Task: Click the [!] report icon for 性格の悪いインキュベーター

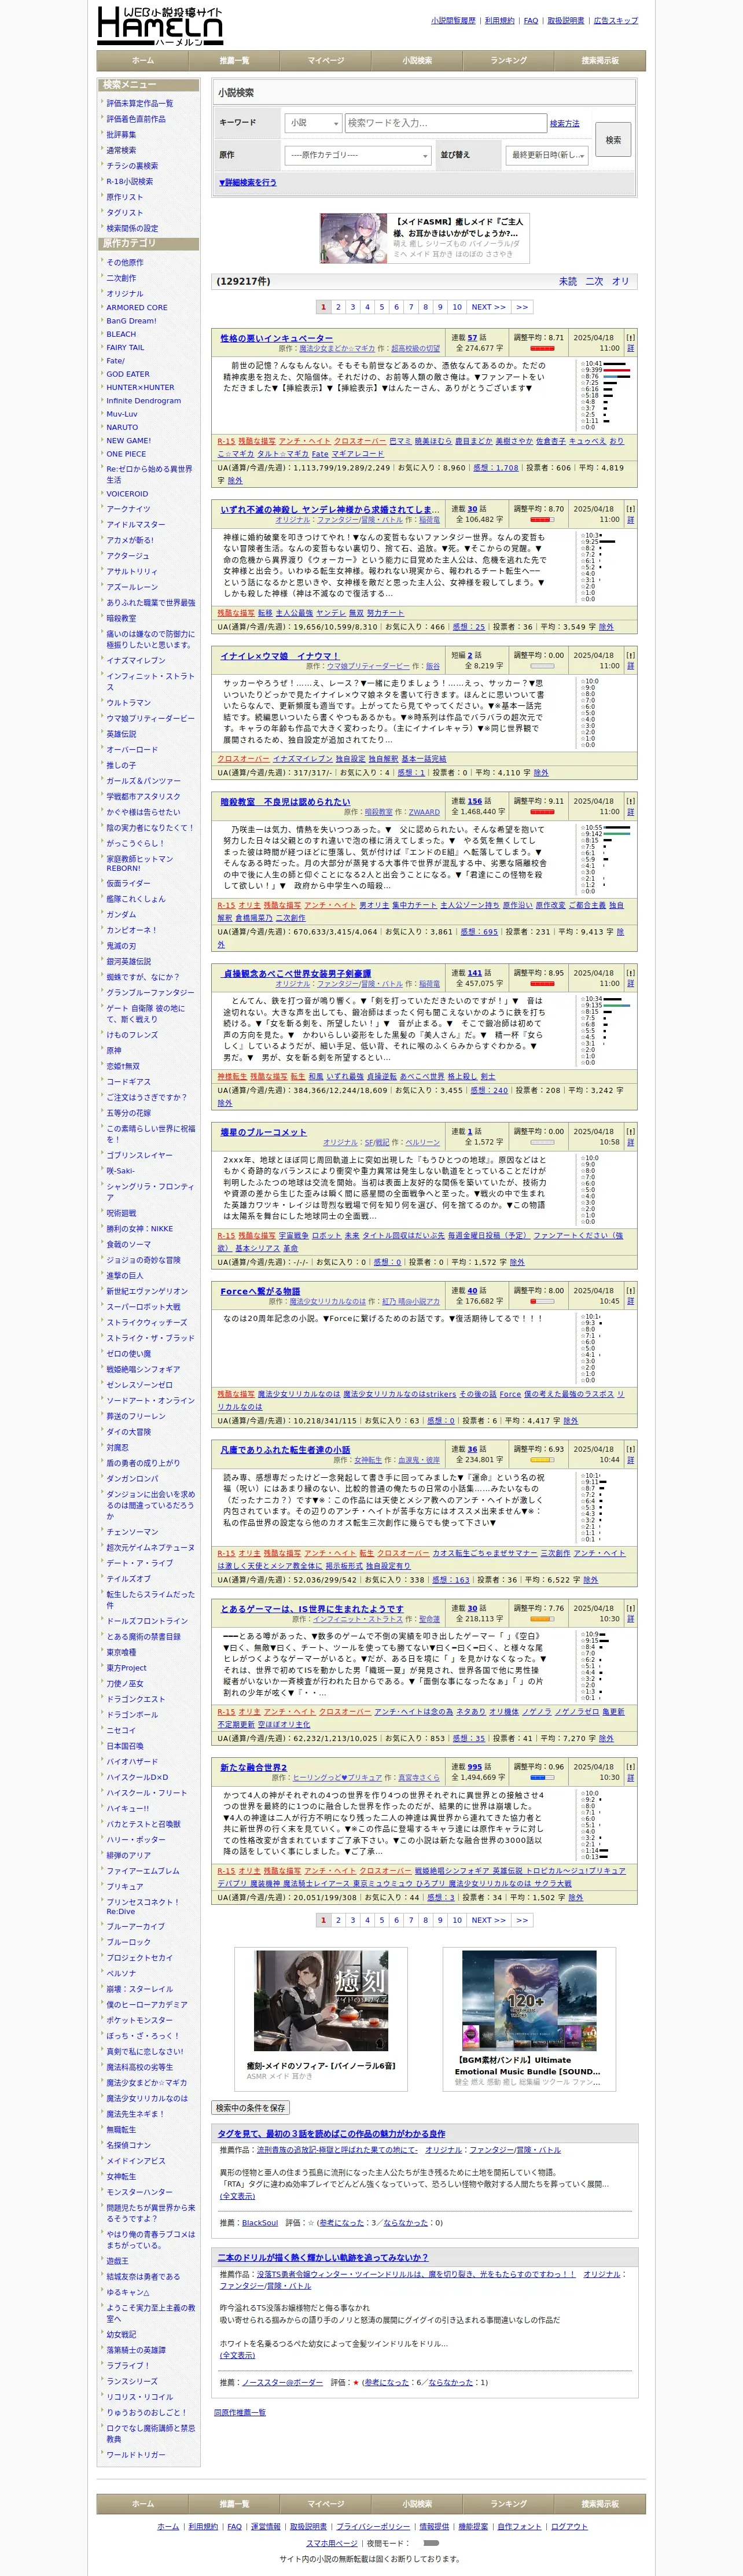Action: click(630, 338)
